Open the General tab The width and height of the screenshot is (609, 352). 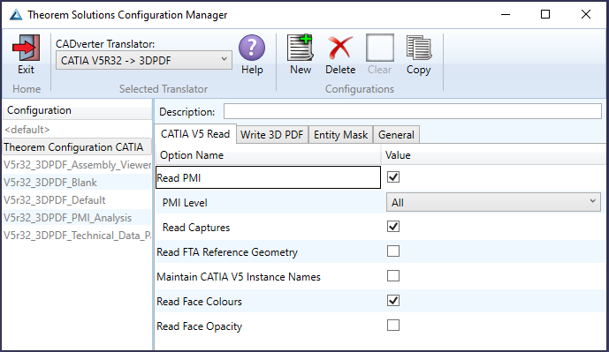(x=396, y=135)
